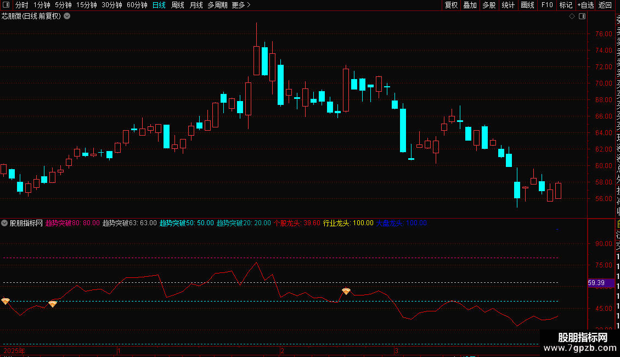The height and width of the screenshot is (357, 620).
Task: Open the 复权 adjustment menu
Action: point(451,5)
